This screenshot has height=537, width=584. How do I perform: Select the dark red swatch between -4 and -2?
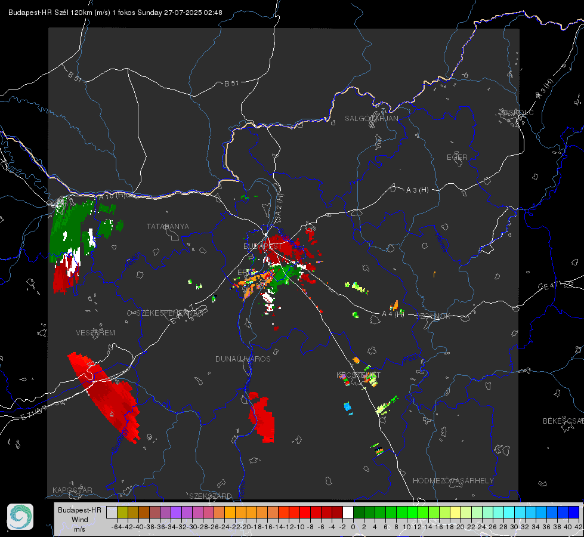(x=337, y=512)
